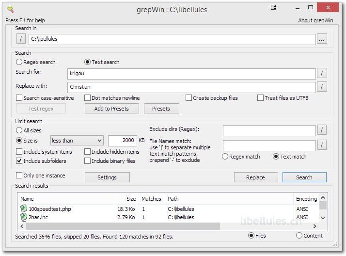Image resolution: width=346 pixels, height=256 pixels.
Task: Click the compact view icon in title bar
Action: coord(273,8)
